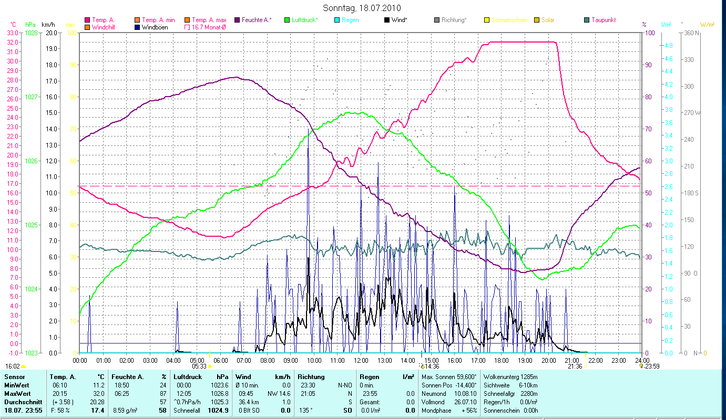Select the Luftdruck column header in data table

187,377
